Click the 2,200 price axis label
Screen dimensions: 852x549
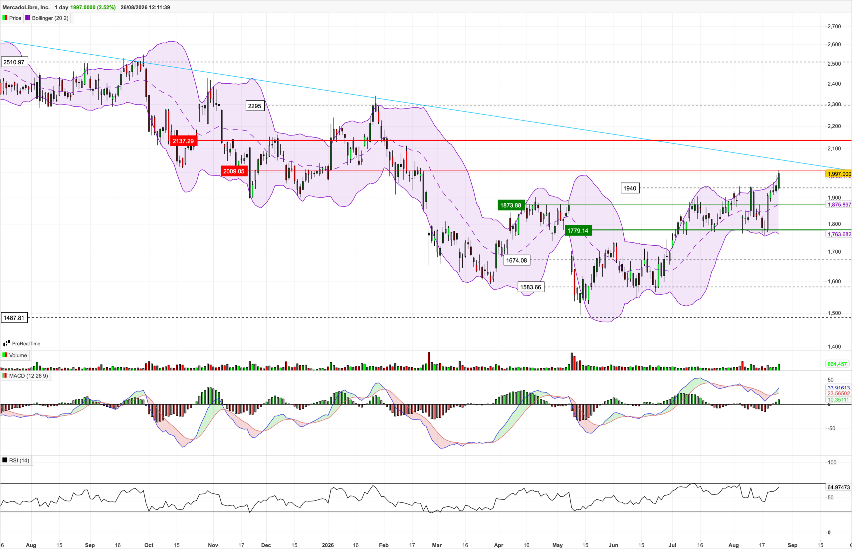click(x=834, y=126)
